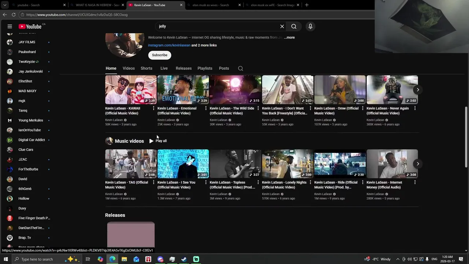This screenshot has height=264, width=469.
Task: Open the notification center icon
Action: coord(461,259)
